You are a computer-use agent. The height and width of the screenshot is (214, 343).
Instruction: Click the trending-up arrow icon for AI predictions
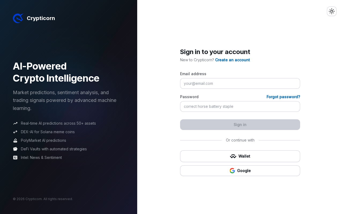tap(15, 123)
